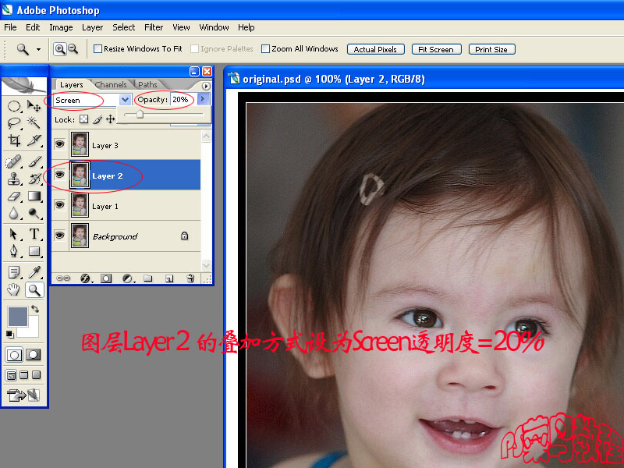Screen dimensions: 624x468
Task: Switch to Quick Mask mode
Action: click(33, 355)
